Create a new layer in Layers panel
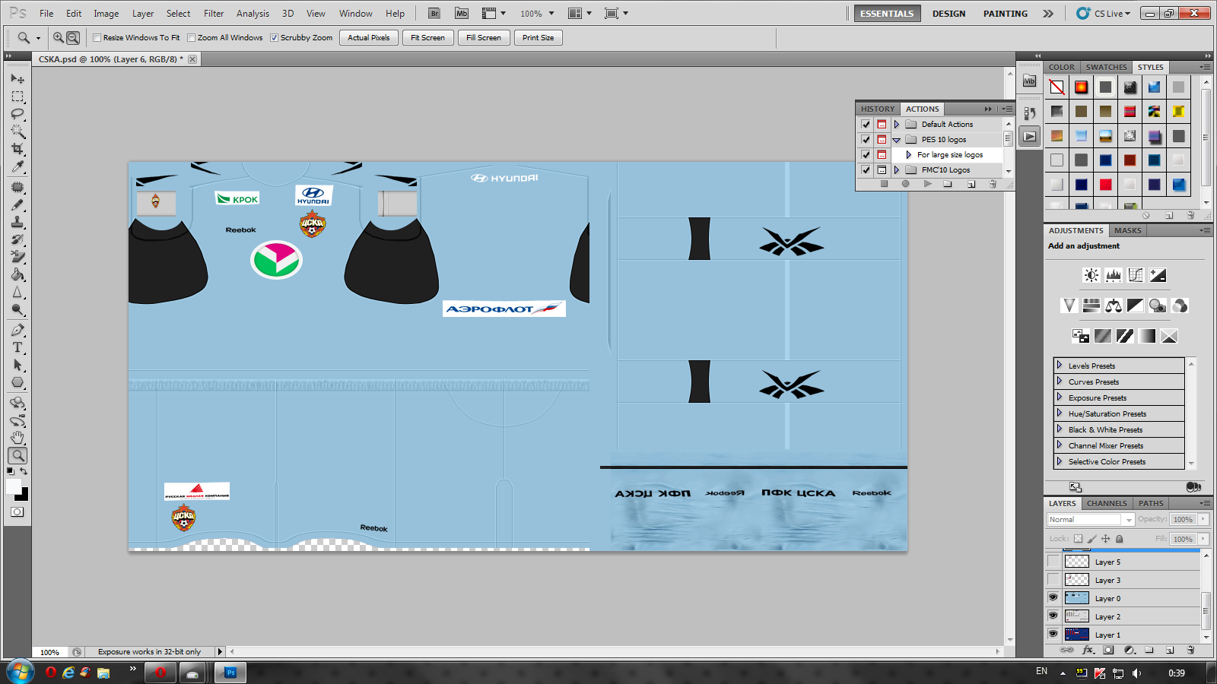1217x684 pixels. pyautogui.click(x=1170, y=650)
